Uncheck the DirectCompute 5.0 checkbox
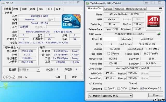166x102 pixels. 141,88
